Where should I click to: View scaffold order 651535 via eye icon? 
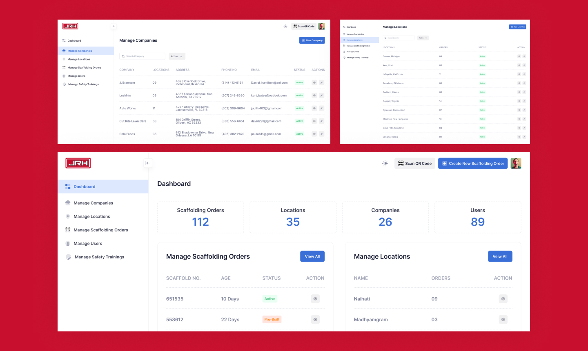click(x=315, y=299)
